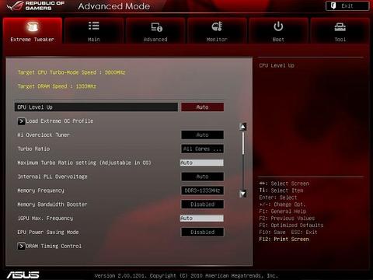Open Ai Overclock Tuner dropdown
Viewport: 373px width, 280px height.
202,135
